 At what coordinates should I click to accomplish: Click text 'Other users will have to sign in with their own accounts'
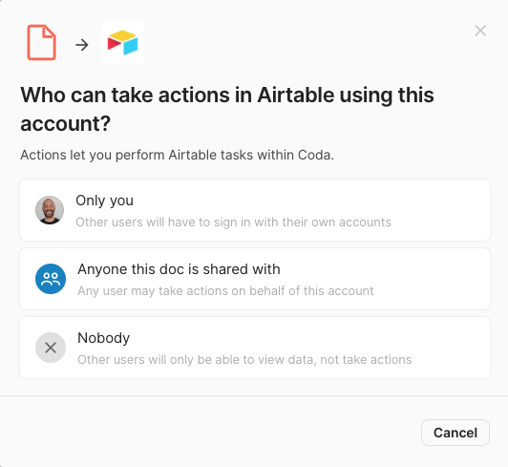click(233, 223)
